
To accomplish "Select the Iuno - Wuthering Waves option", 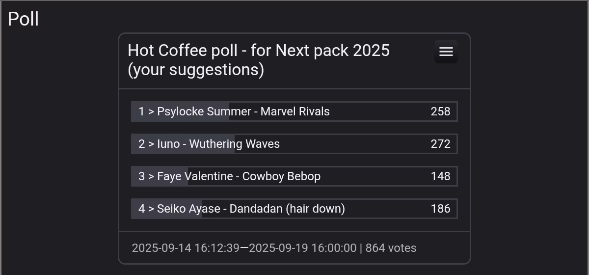I will coord(218,144).
